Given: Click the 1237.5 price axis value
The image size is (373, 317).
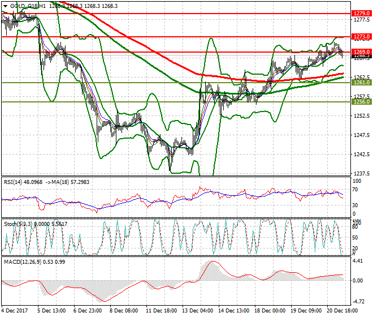Looking at the screenshot, I should (362, 174).
